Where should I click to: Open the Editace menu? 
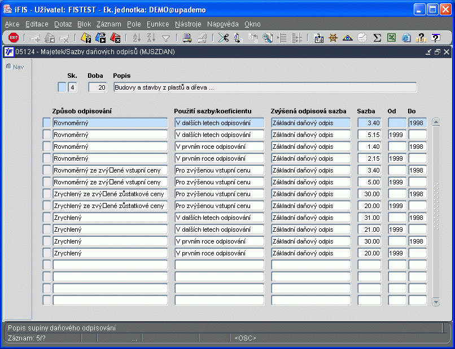click(37, 24)
